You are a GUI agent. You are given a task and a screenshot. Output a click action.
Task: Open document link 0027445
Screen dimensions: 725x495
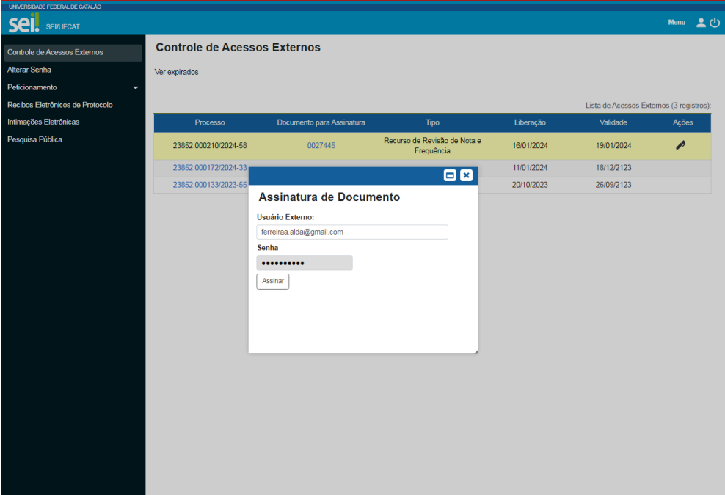[321, 146]
